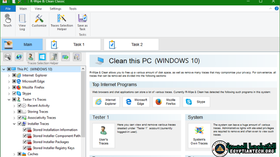280x157 pixels.
Task: Switch to the Task 1 tab
Action: 73,44
